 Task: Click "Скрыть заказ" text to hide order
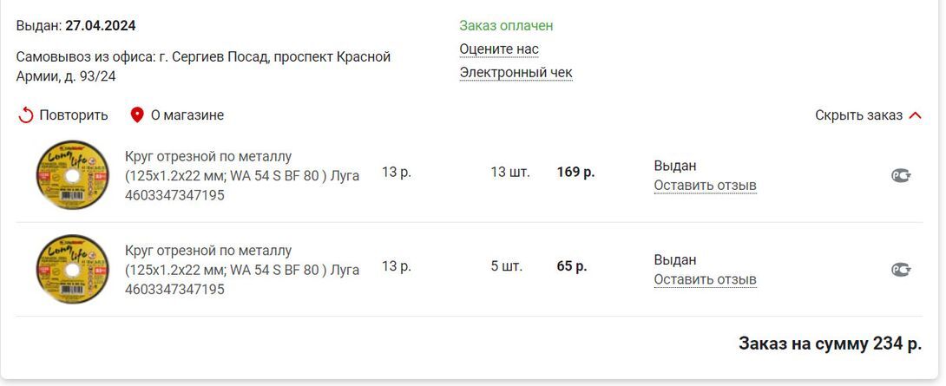click(x=858, y=115)
